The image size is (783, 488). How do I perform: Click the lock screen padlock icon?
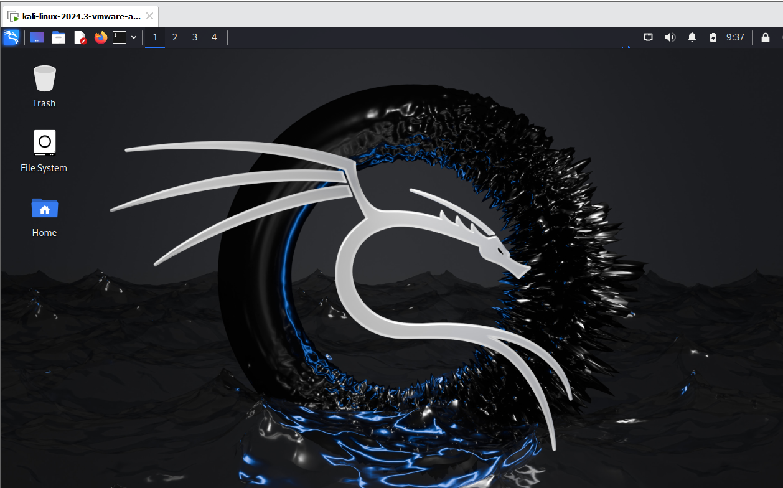pyautogui.click(x=766, y=37)
